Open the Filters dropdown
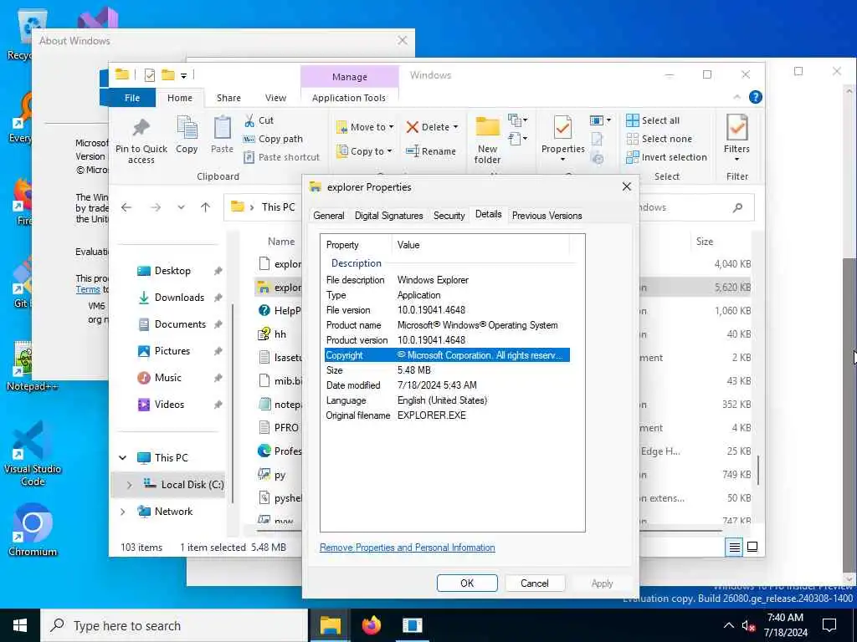Screen dimensions: 857x642 click(x=736, y=138)
